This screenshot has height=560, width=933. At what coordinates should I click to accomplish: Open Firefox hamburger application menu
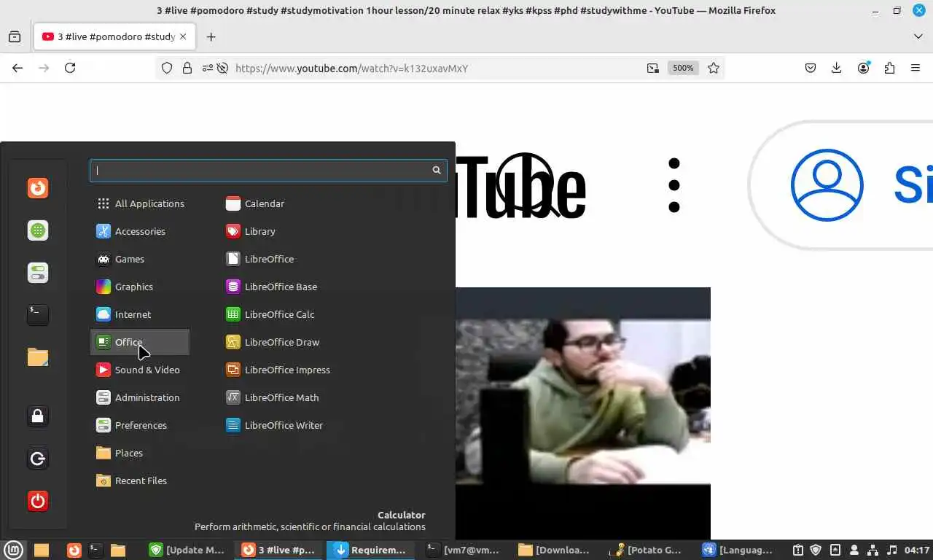pos(916,68)
